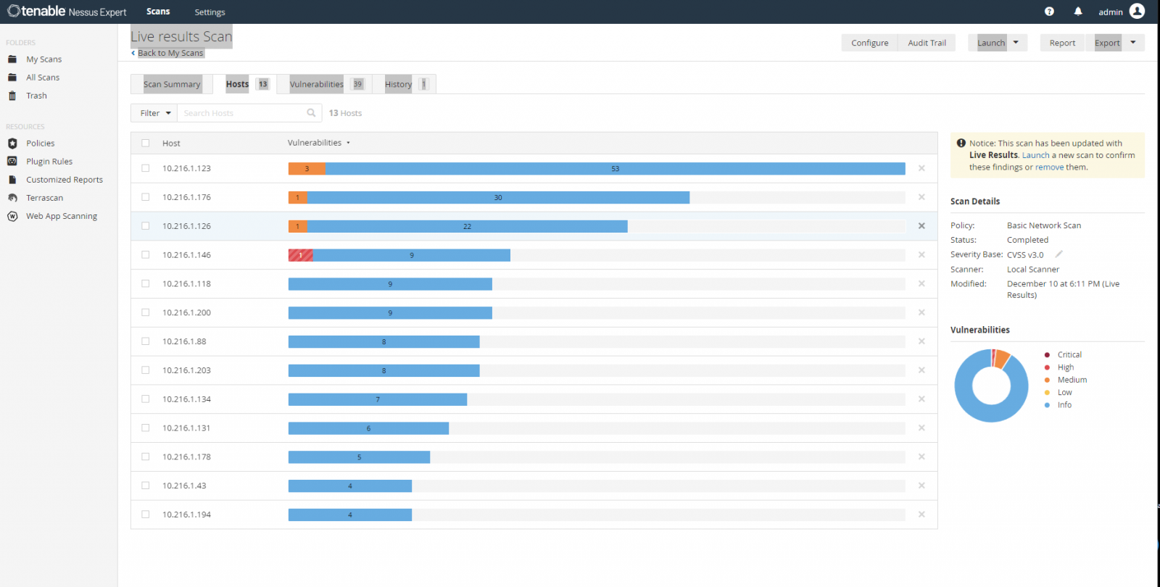Check the box for host 10.216.1.146
Screen dimensions: 1160x587
pyautogui.click(x=146, y=255)
